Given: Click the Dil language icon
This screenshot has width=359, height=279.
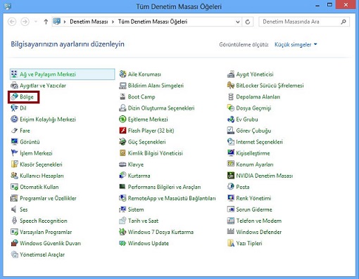Looking at the screenshot, I should point(14,108).
